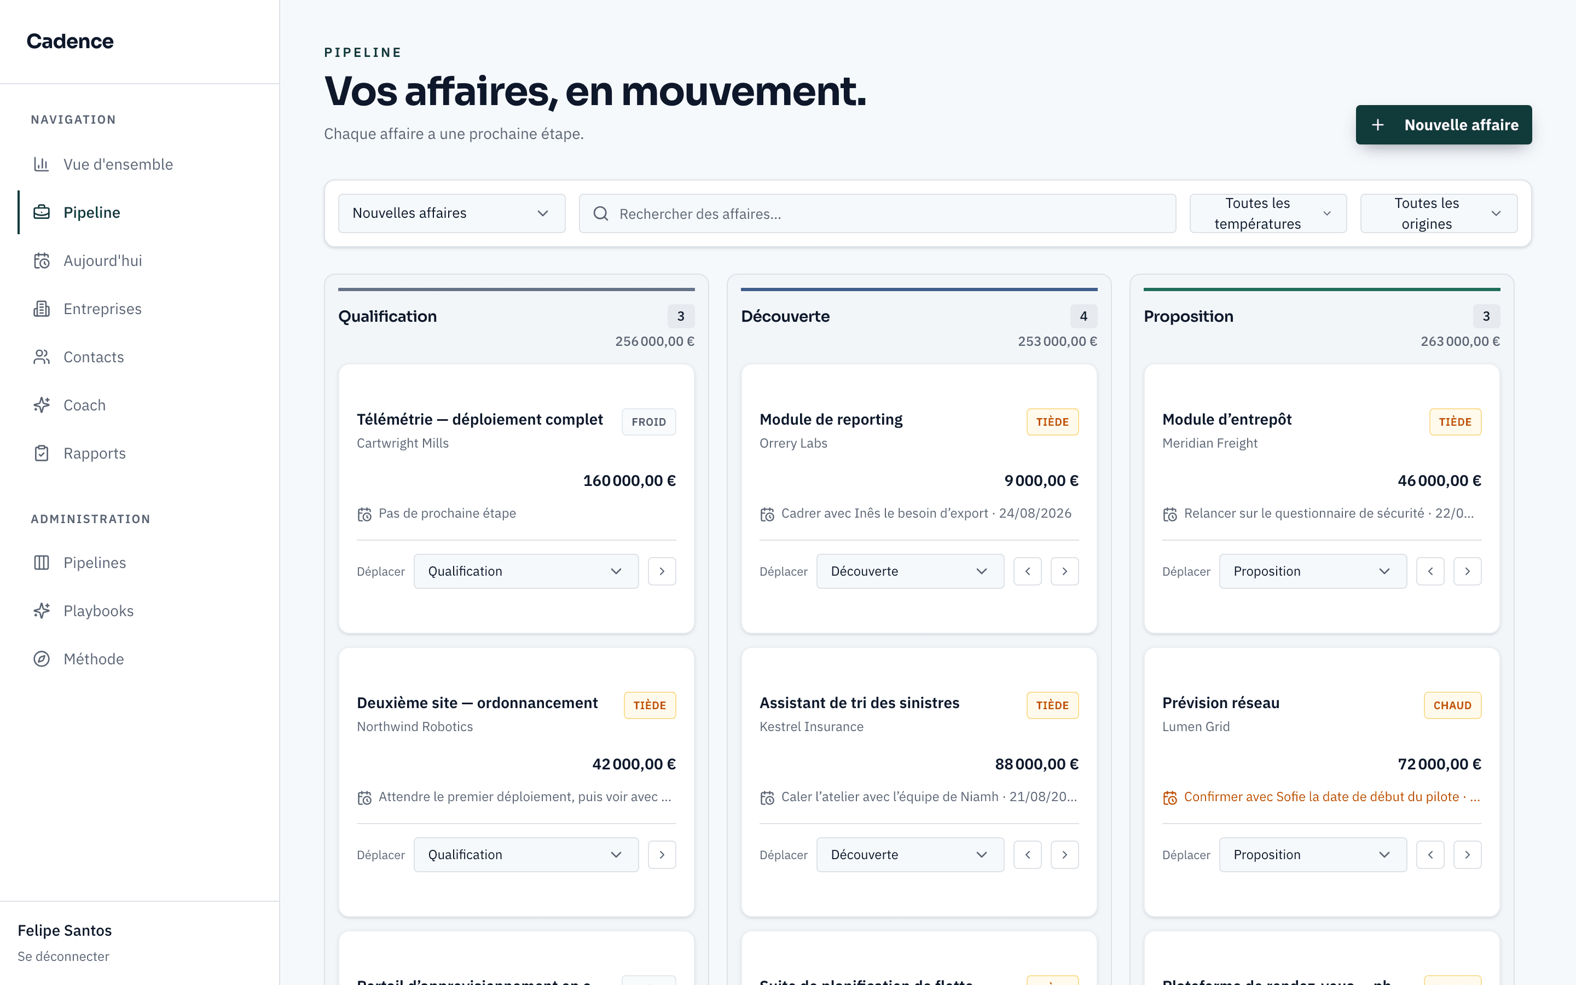Open the Nouvelles affaires pipeline dropdown
The image size is (1576, 985).
(x=451, y=213)
